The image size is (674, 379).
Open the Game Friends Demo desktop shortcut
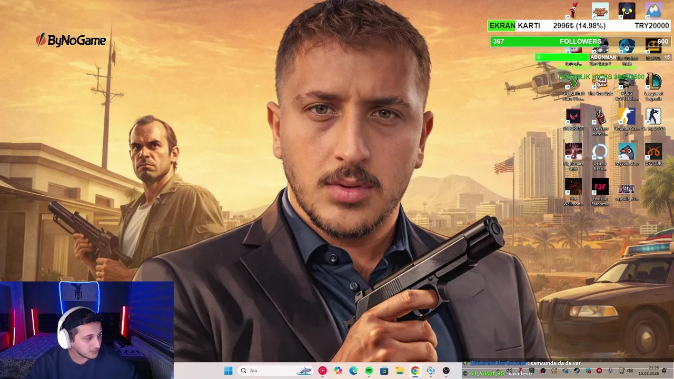click(x=600, y=11)
